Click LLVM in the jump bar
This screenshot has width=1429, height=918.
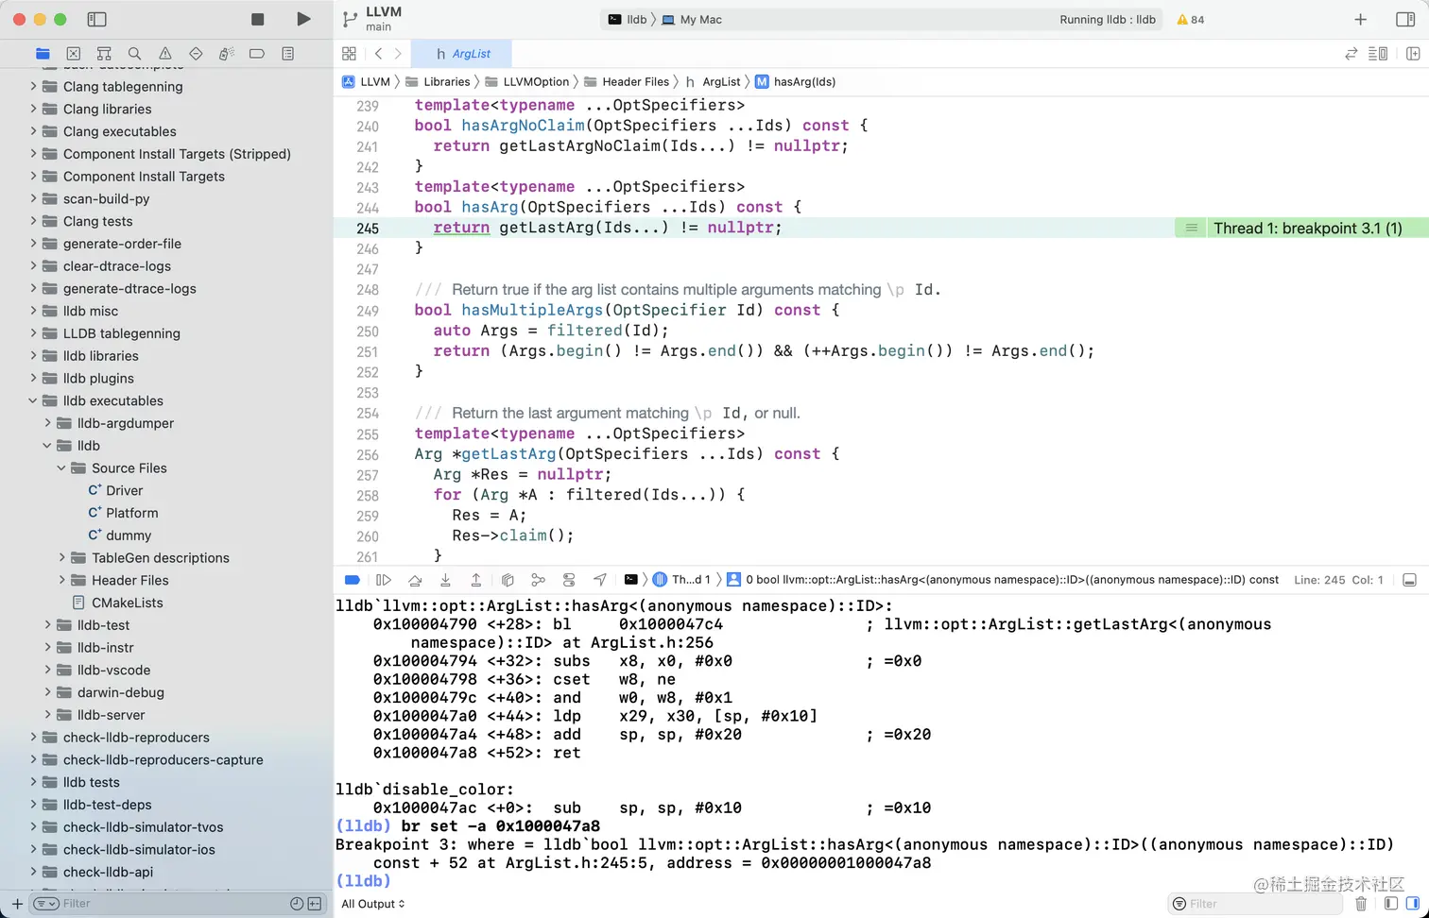point(367,81)
